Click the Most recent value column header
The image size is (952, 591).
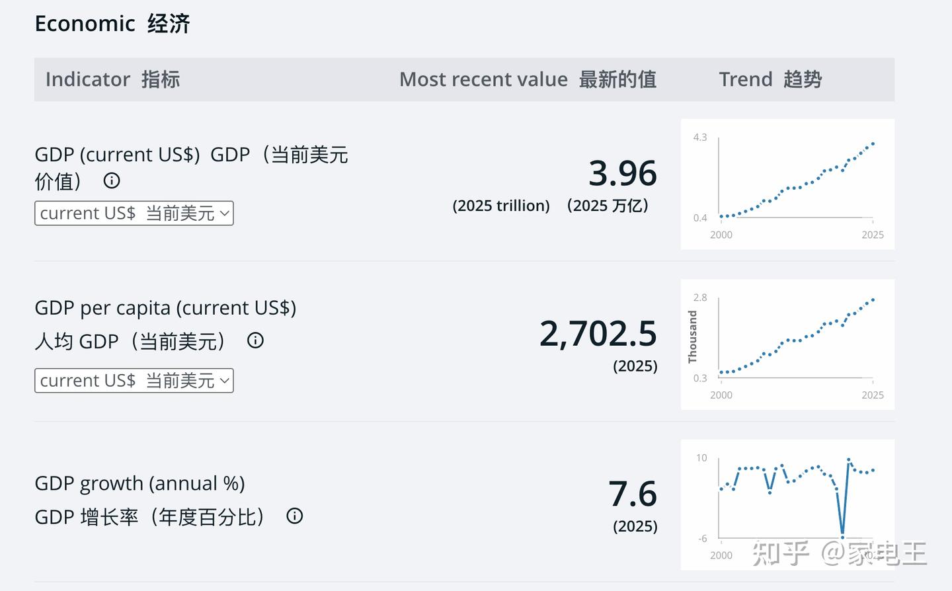coord(528,79)
